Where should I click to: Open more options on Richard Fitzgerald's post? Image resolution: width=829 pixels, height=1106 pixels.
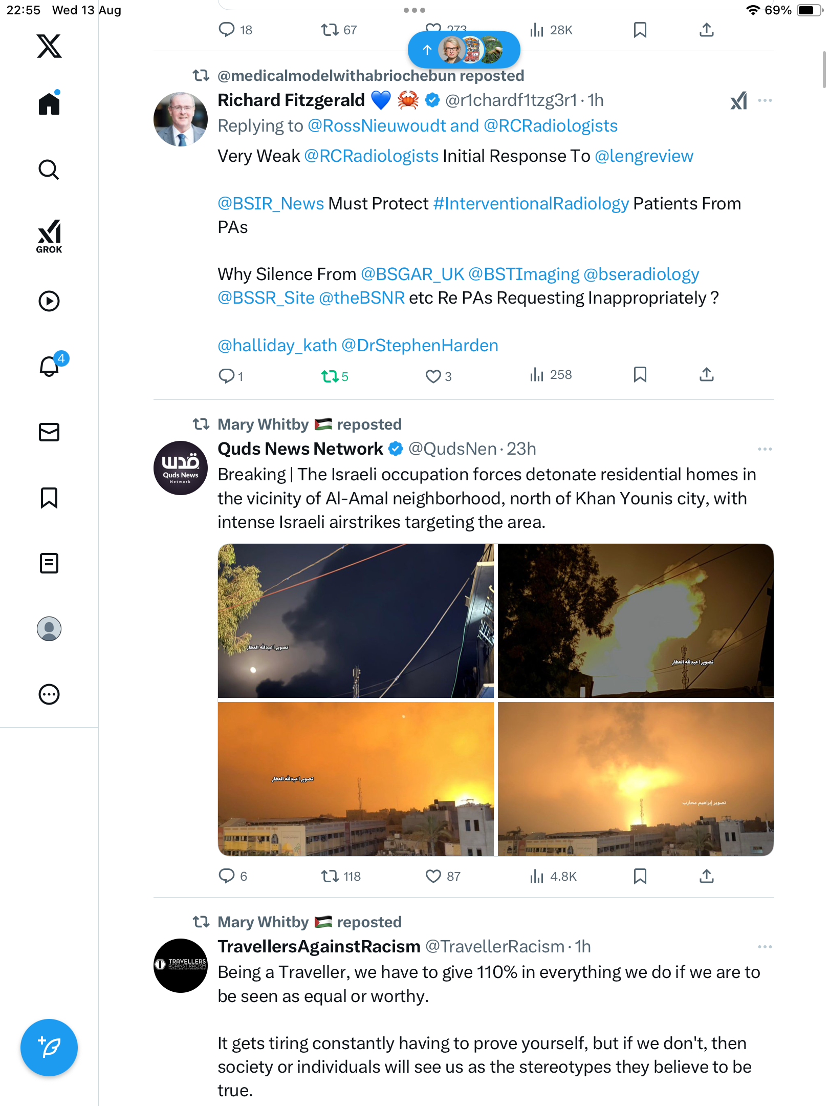(765, 101)
